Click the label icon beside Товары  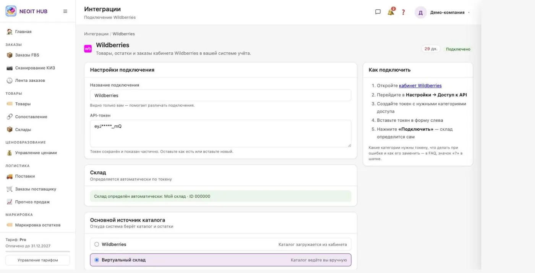10,104
